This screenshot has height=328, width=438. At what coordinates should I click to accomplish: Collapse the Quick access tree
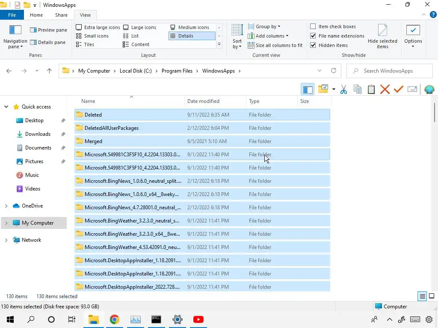click(6, 106)
